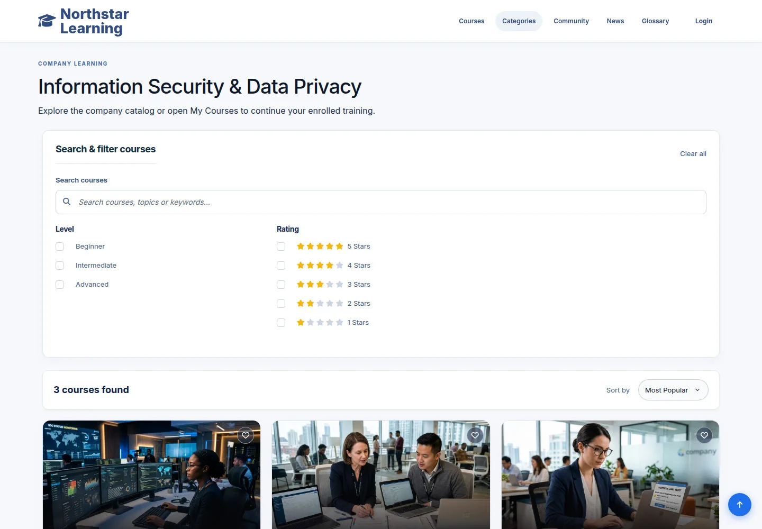This screenshot has width=762, height=529.
Task: Click the scroll-to-top arrow button
Action: point(740,505)
